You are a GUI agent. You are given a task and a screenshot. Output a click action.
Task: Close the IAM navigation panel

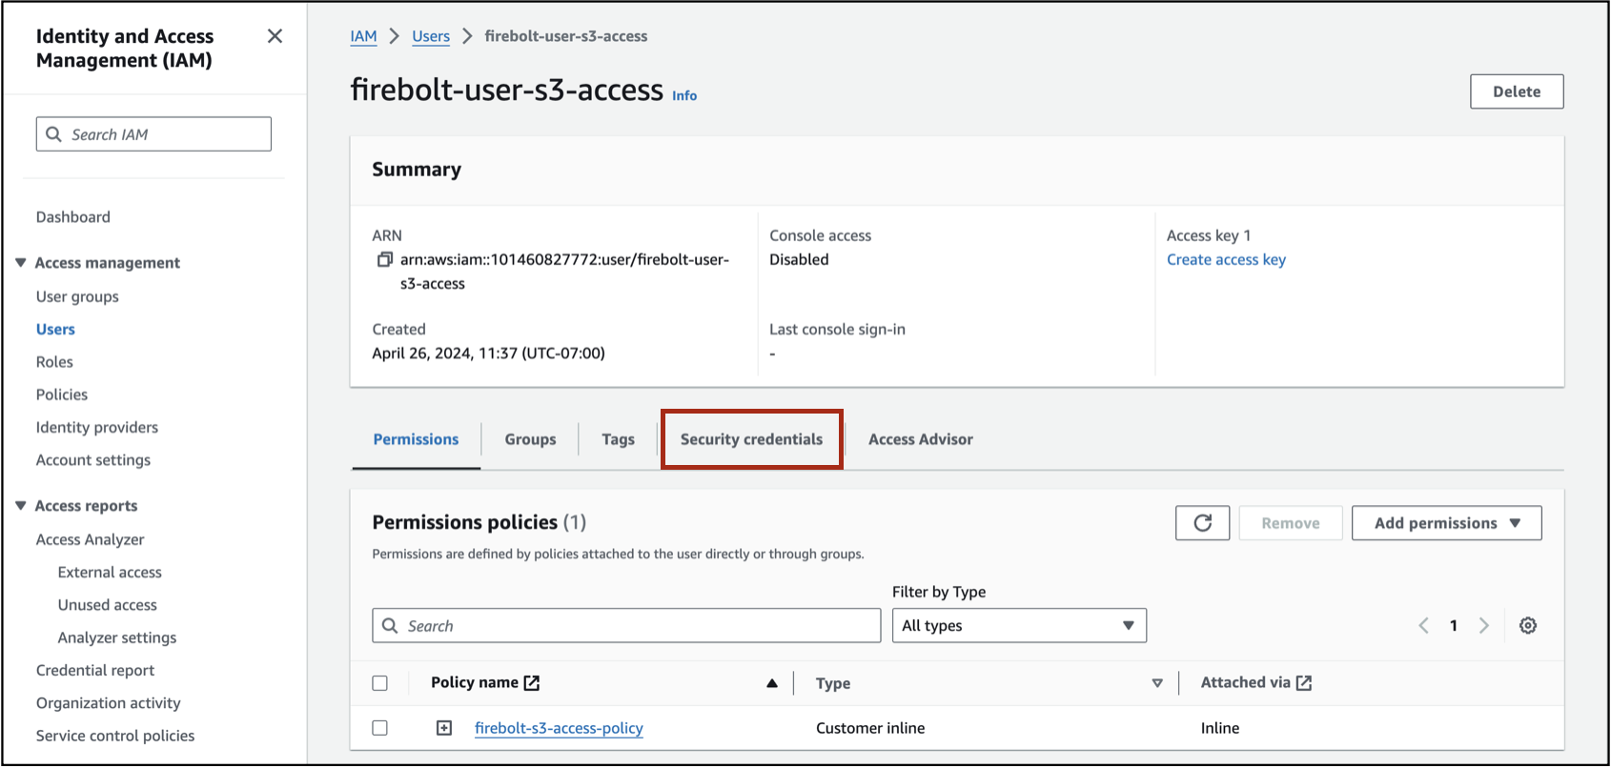tap(275, 36)
